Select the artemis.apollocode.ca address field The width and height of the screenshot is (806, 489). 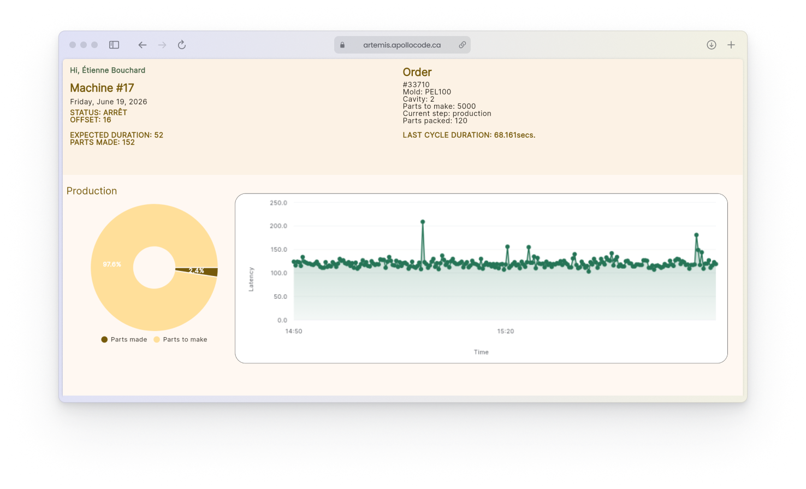(x=402, y=45)
